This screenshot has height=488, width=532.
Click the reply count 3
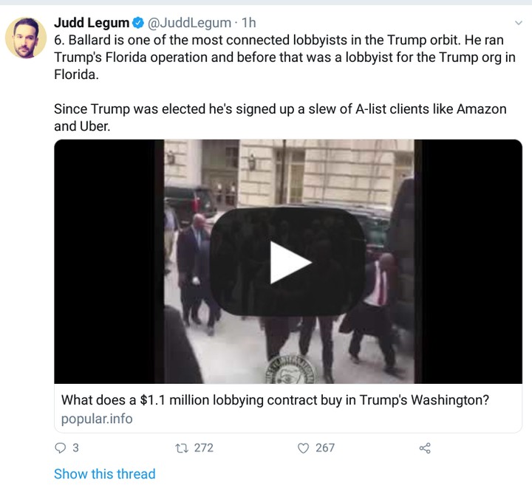(x=75, y=448)
